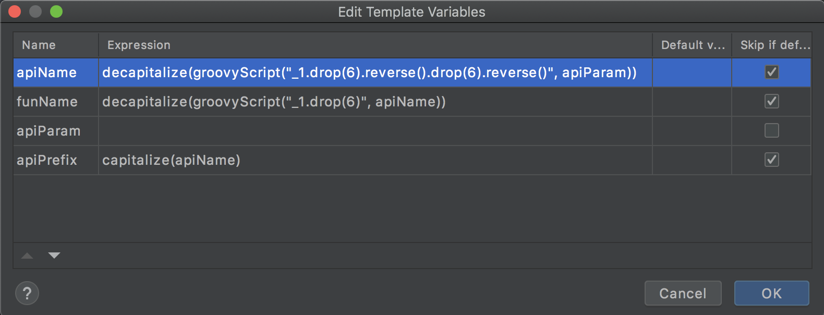Select the Default value column header
The width and height of the screenshot is (824, 315).
point(692,45)
